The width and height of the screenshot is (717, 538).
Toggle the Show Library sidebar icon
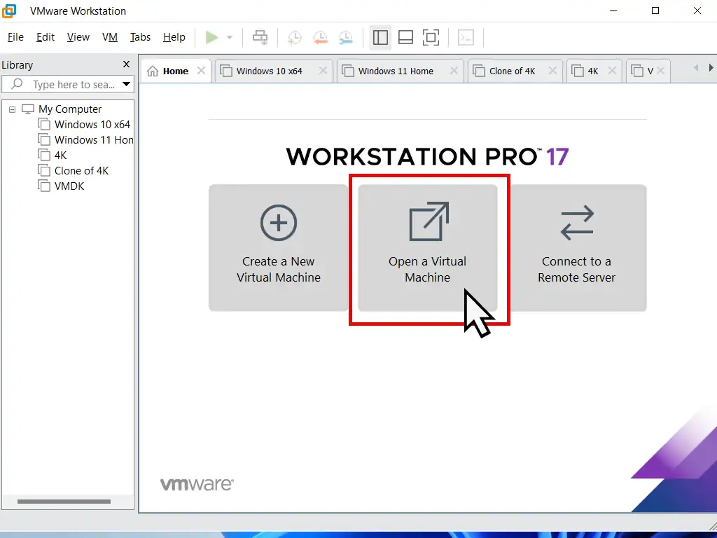pos(380,38)
